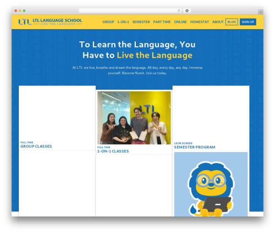Click the macOS red close window dot
This screenshot has height=233, width=275.
pyautogui.click(x=16, y=11)
